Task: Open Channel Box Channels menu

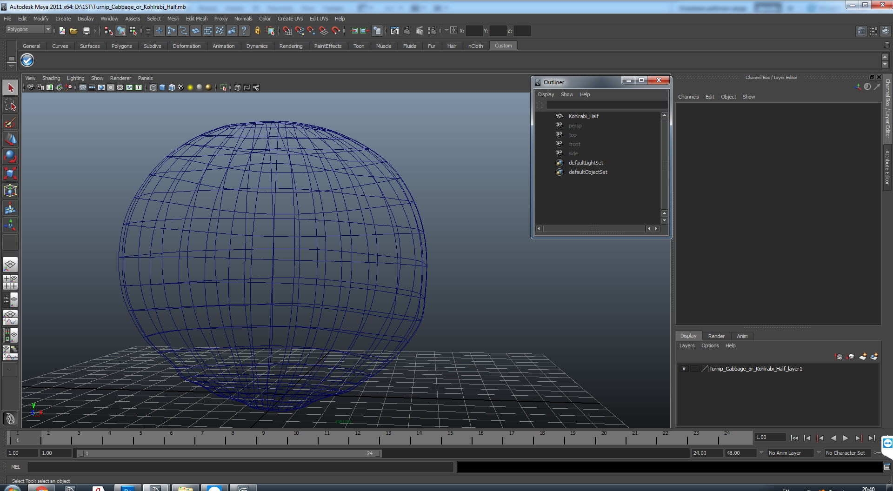Action: click(688, 97)
